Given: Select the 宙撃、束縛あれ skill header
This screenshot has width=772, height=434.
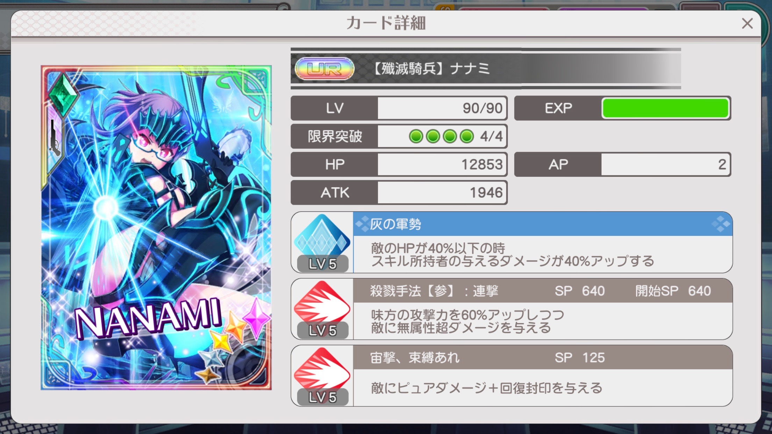Looking at the screenshot, I should (x=543, y=357).
